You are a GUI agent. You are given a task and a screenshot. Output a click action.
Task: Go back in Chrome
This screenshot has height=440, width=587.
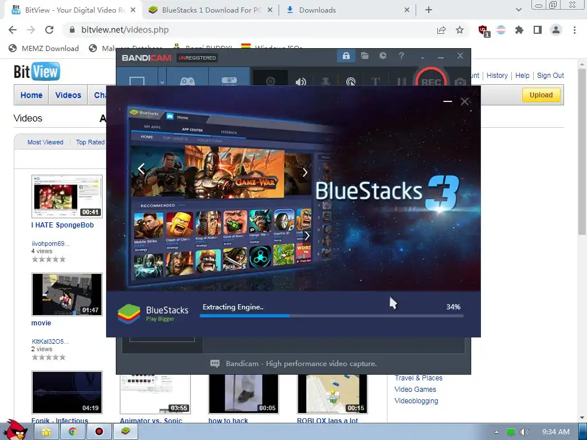click(13, 30)
